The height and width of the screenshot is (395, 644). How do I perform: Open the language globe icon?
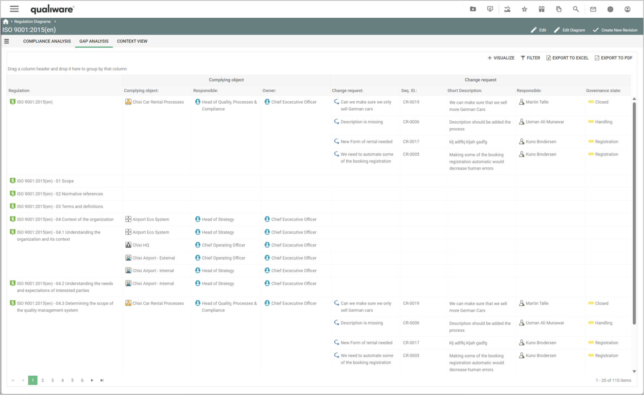pyautogui.click(x=610, y=9)
